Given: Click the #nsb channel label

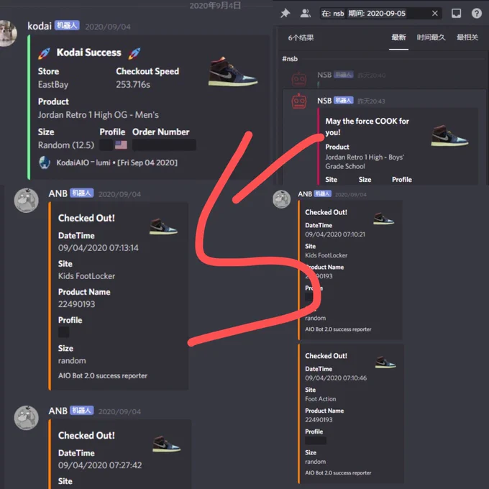Looking at the screenshot, I should tap(290, 59).
